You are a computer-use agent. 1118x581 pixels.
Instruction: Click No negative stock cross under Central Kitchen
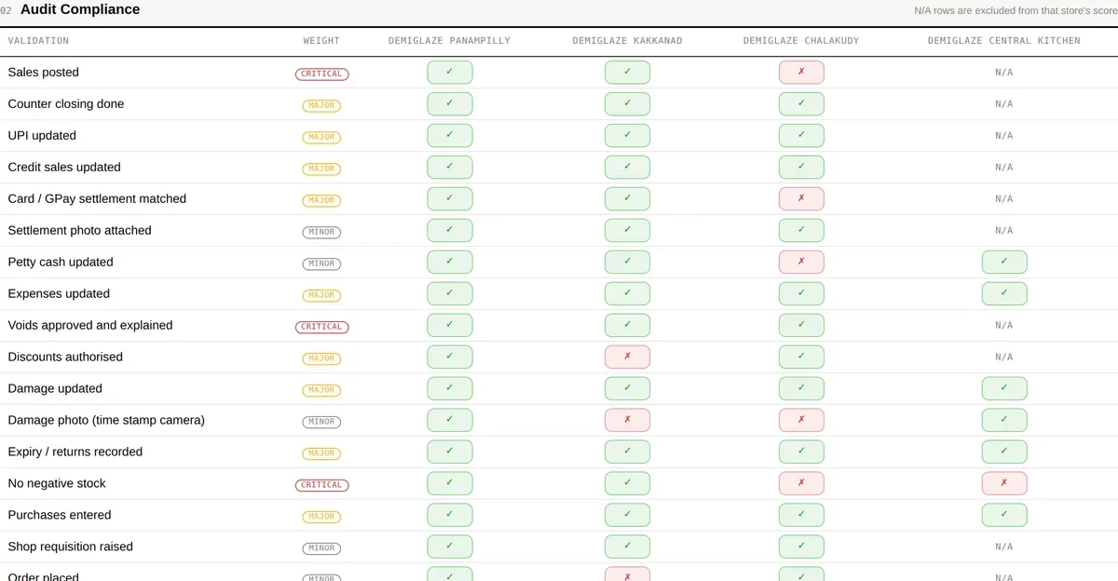tap(1004, 484)
